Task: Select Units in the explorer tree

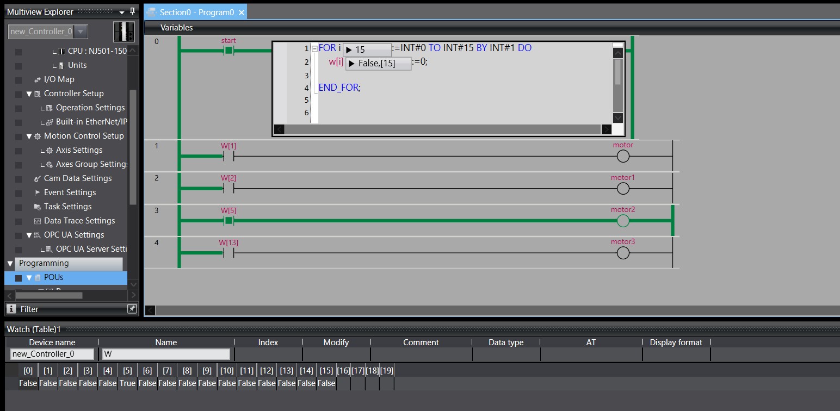Action: (x=77, y=65)
